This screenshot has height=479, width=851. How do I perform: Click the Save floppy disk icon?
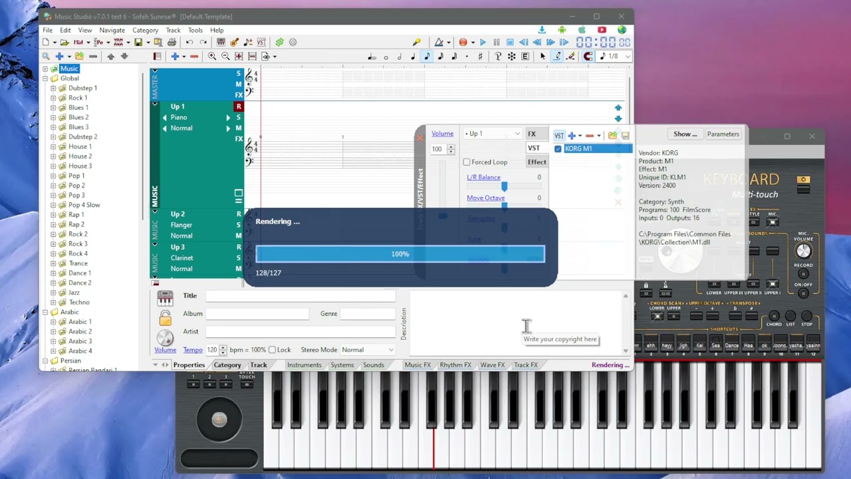click(138, 42)
